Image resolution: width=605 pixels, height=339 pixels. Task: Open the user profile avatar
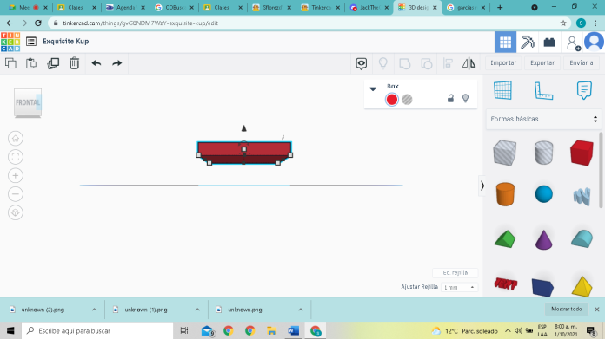point(595,42)
